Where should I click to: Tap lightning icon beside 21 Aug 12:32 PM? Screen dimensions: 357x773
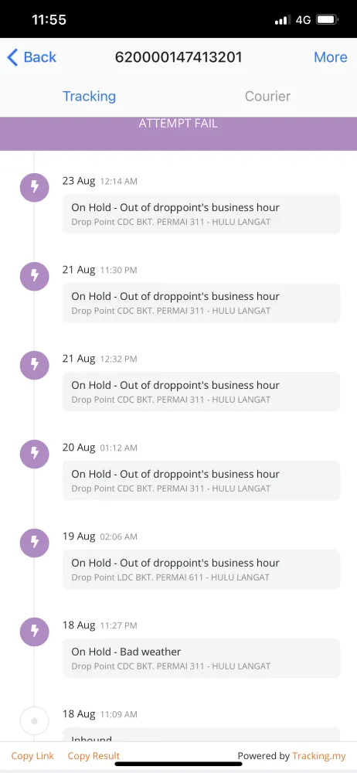(x=35, y=365)
